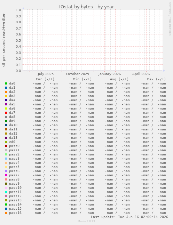Select the da9 legend label
173x225 pixels.
[x=12, y=121]
